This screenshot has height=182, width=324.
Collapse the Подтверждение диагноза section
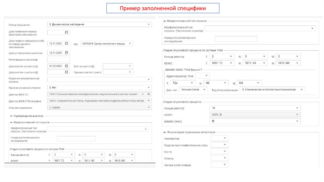11,116
